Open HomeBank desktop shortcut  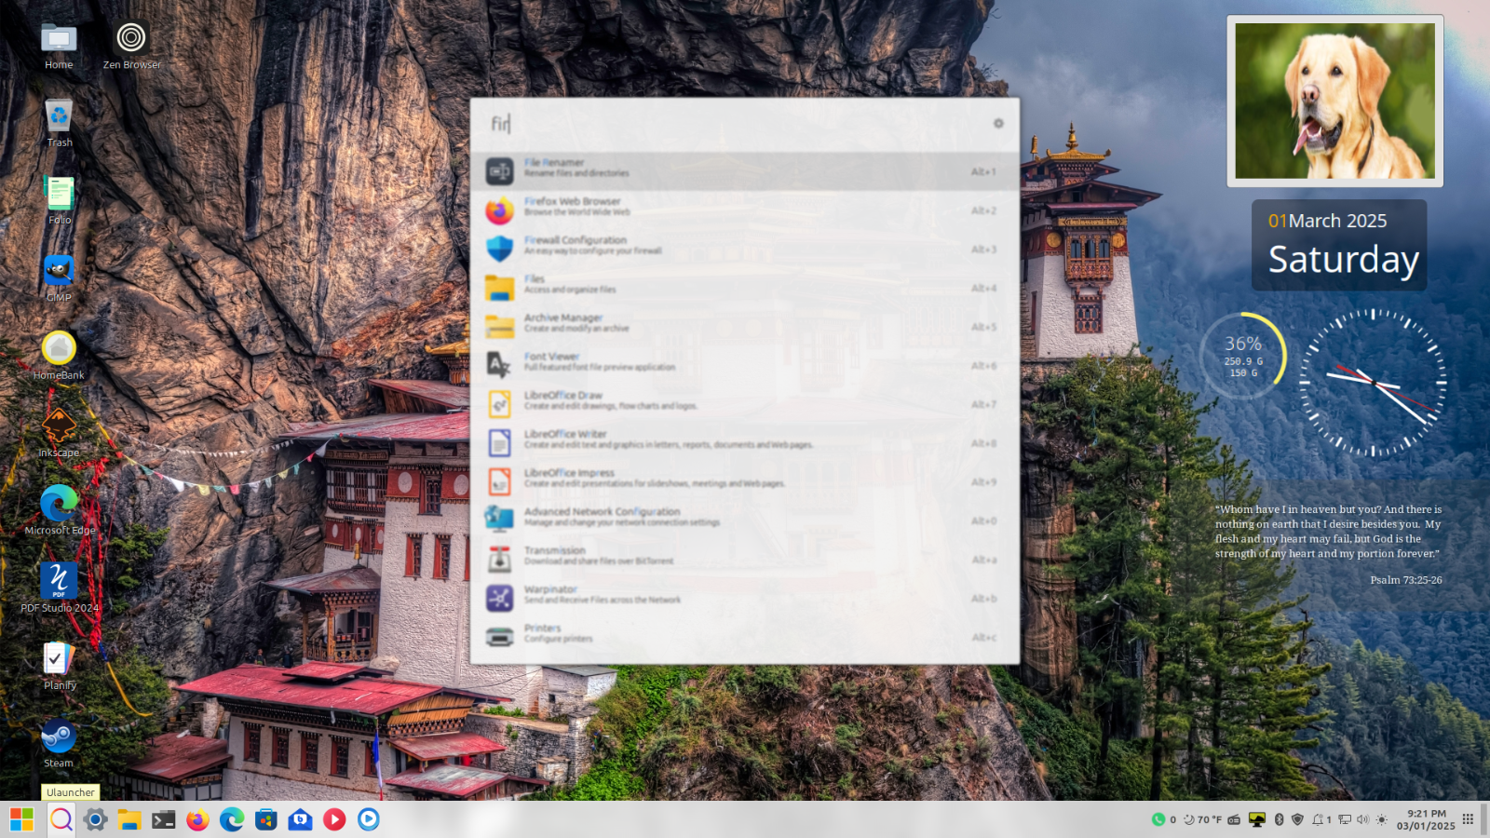click(x=59, y=356)
